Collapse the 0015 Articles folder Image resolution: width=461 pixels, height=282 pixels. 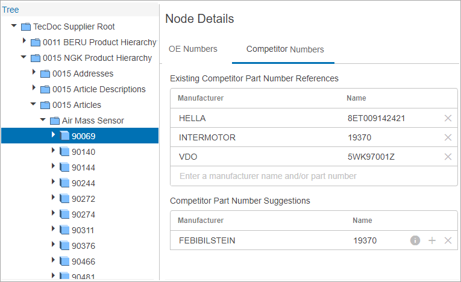click(33, 104)
